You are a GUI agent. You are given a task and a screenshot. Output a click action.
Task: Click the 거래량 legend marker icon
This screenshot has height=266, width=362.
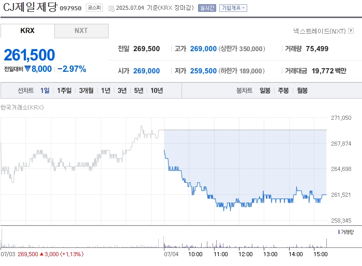pyautogui.click(x=339, y=232)
